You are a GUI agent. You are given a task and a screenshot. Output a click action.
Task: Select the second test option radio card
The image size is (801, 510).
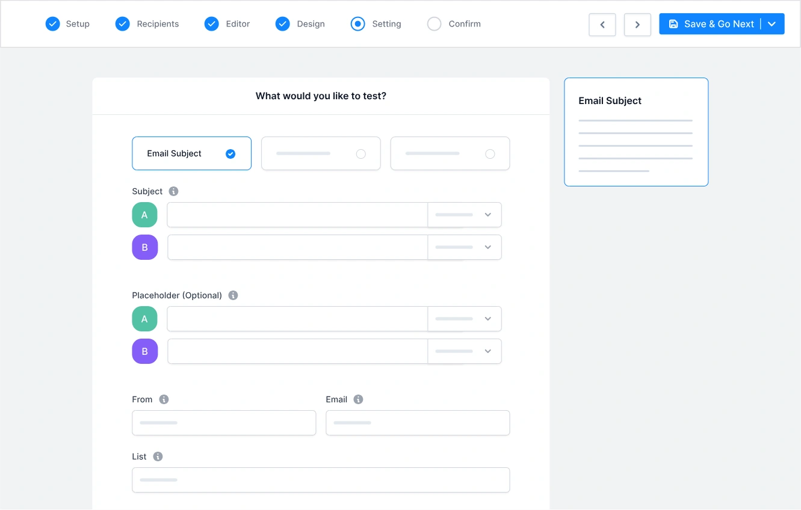tap(321, 153)
